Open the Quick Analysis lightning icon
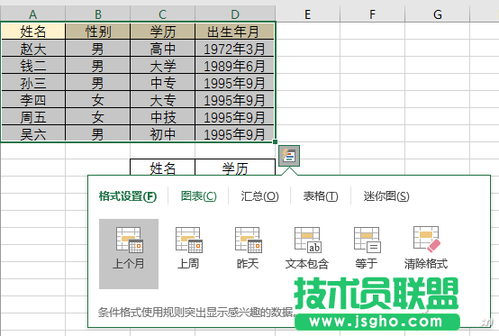Screen dimensions: 499x336 tap(289, 156)
